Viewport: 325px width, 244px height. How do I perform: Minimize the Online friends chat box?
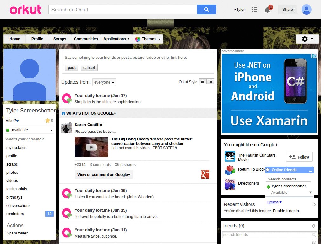(310, 171)
